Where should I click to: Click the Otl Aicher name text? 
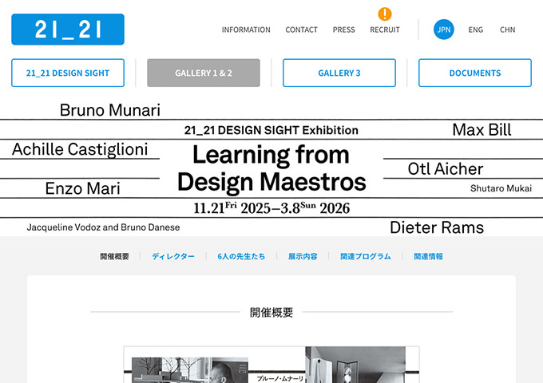(x=446, y=169)
